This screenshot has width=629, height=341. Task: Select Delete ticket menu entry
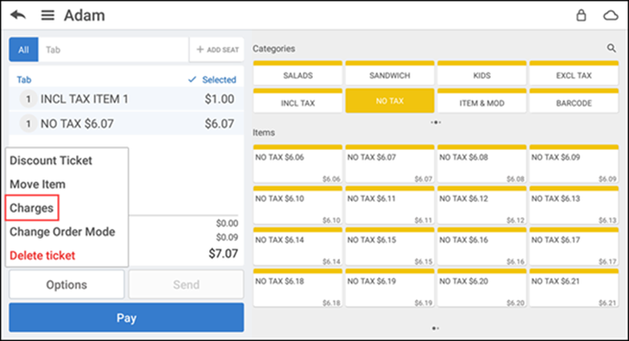coord(42,255)
